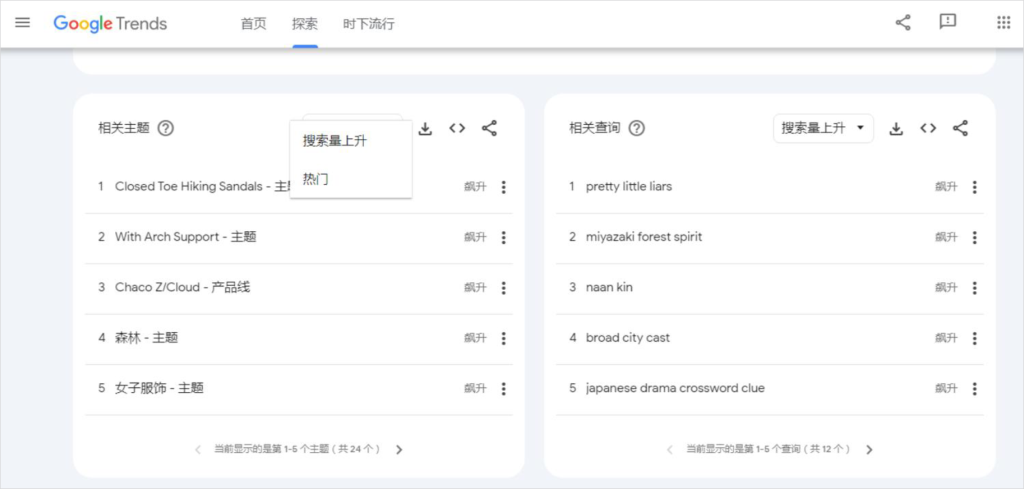Viewport: 1024px width, 489px height.
Task: Go to the 首页 tab
Action: point(253,23)
